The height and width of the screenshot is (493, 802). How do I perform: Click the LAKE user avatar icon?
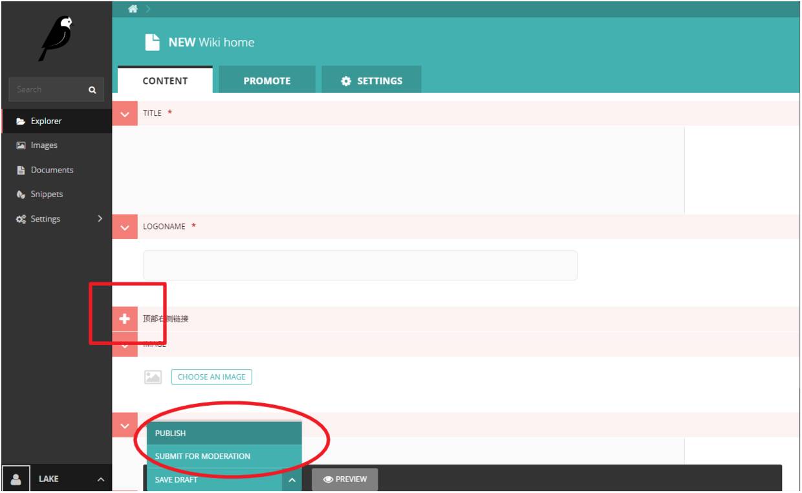(16, 479)
